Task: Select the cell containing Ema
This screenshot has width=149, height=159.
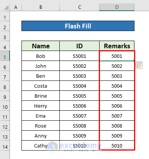Action: point(41,116)
